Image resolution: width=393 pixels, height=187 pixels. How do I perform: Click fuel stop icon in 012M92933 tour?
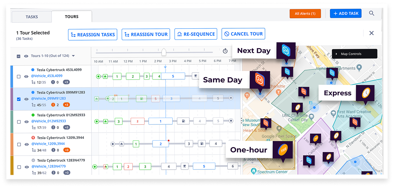pyautogui.click(x=183, y=121)
